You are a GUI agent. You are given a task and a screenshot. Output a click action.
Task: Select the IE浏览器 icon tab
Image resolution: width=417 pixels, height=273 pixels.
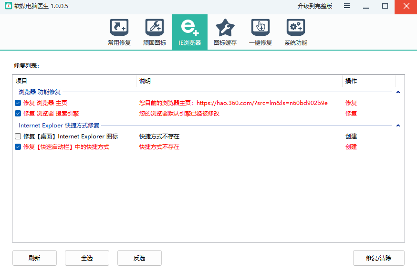tap(189, 28)
